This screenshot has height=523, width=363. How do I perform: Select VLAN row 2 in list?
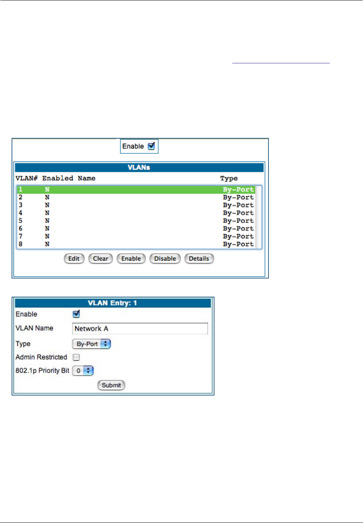coord(136,197)
